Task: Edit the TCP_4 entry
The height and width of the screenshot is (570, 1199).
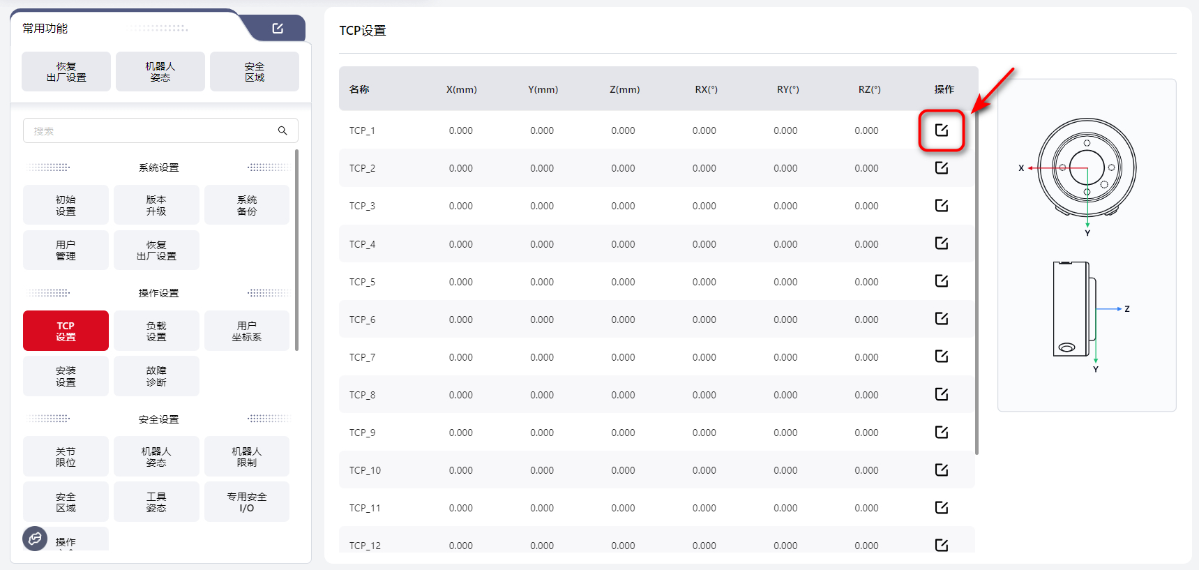Action: [941, 243]
